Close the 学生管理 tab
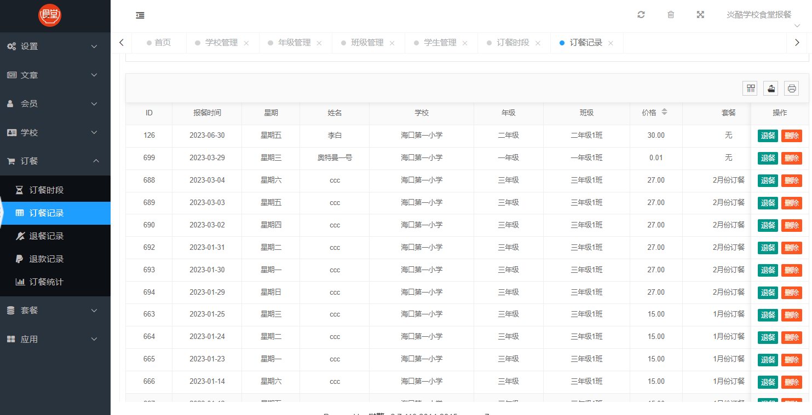The width and height of the screenshot is (812, 415). [x=465, y=43]
